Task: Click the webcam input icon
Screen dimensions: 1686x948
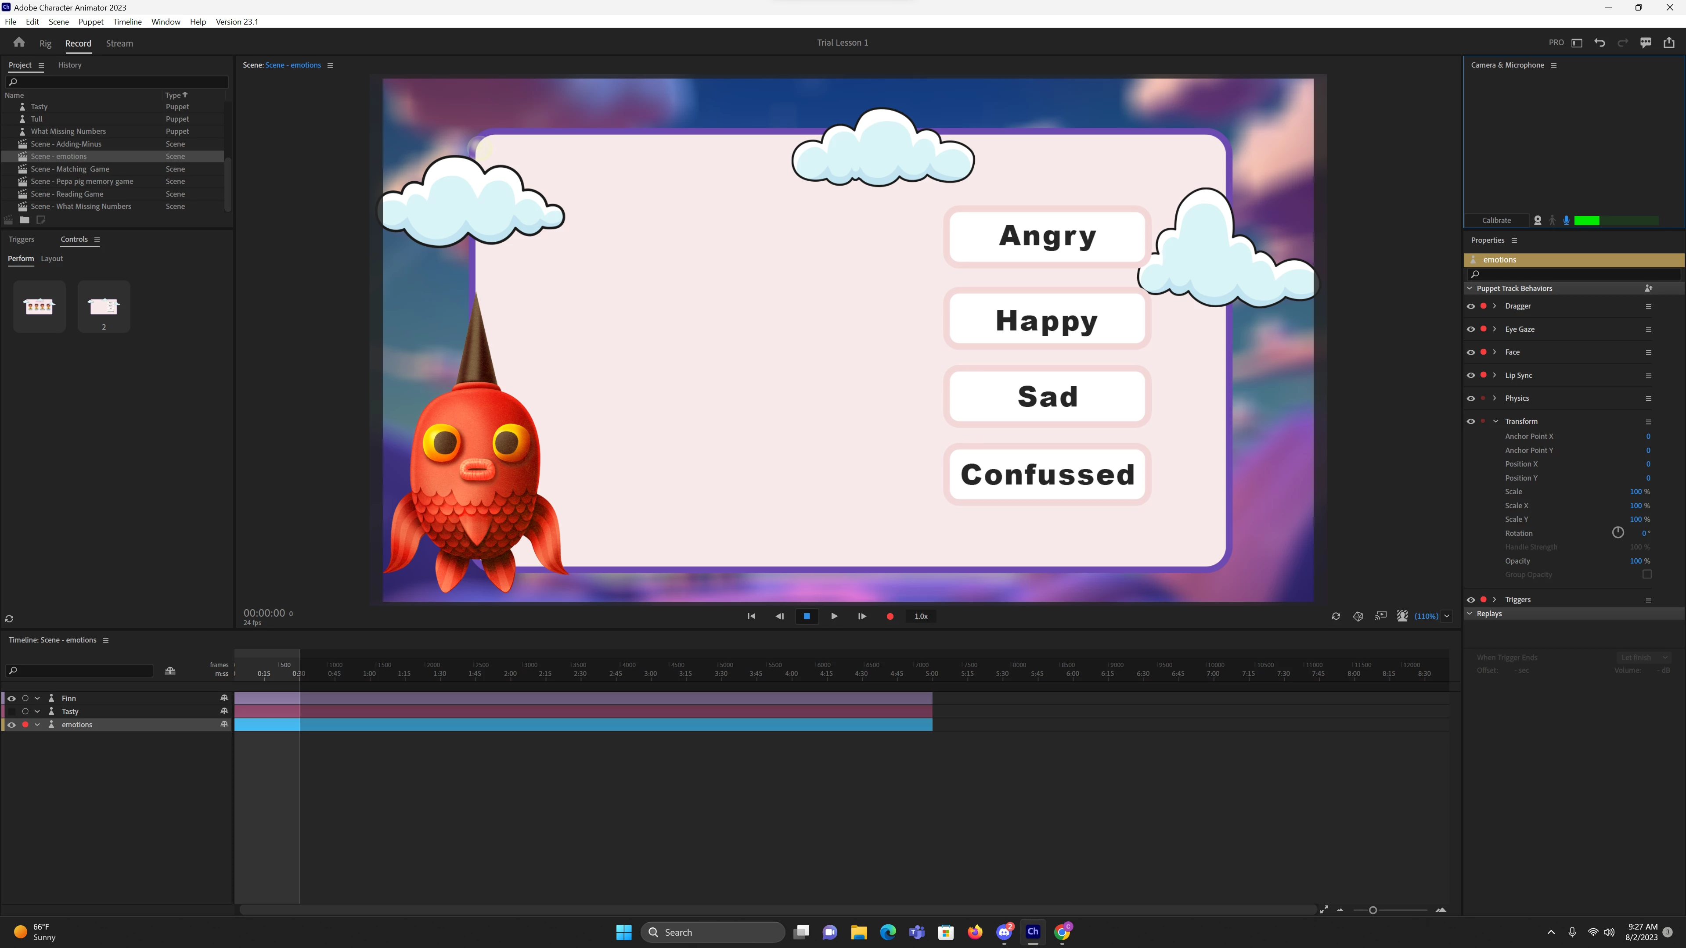Action: click(x=1538, y=220)
